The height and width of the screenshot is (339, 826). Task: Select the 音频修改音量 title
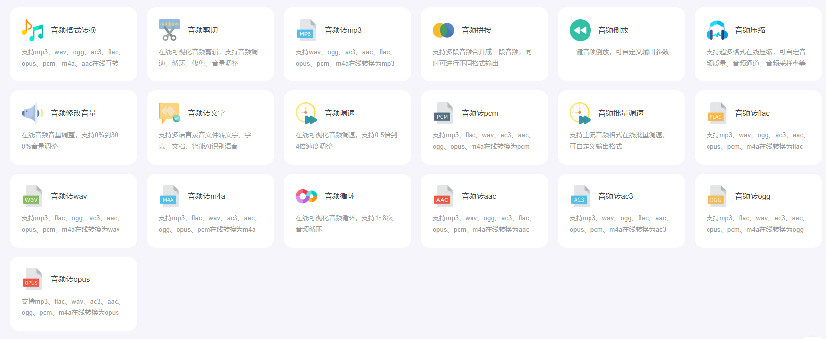73,113
